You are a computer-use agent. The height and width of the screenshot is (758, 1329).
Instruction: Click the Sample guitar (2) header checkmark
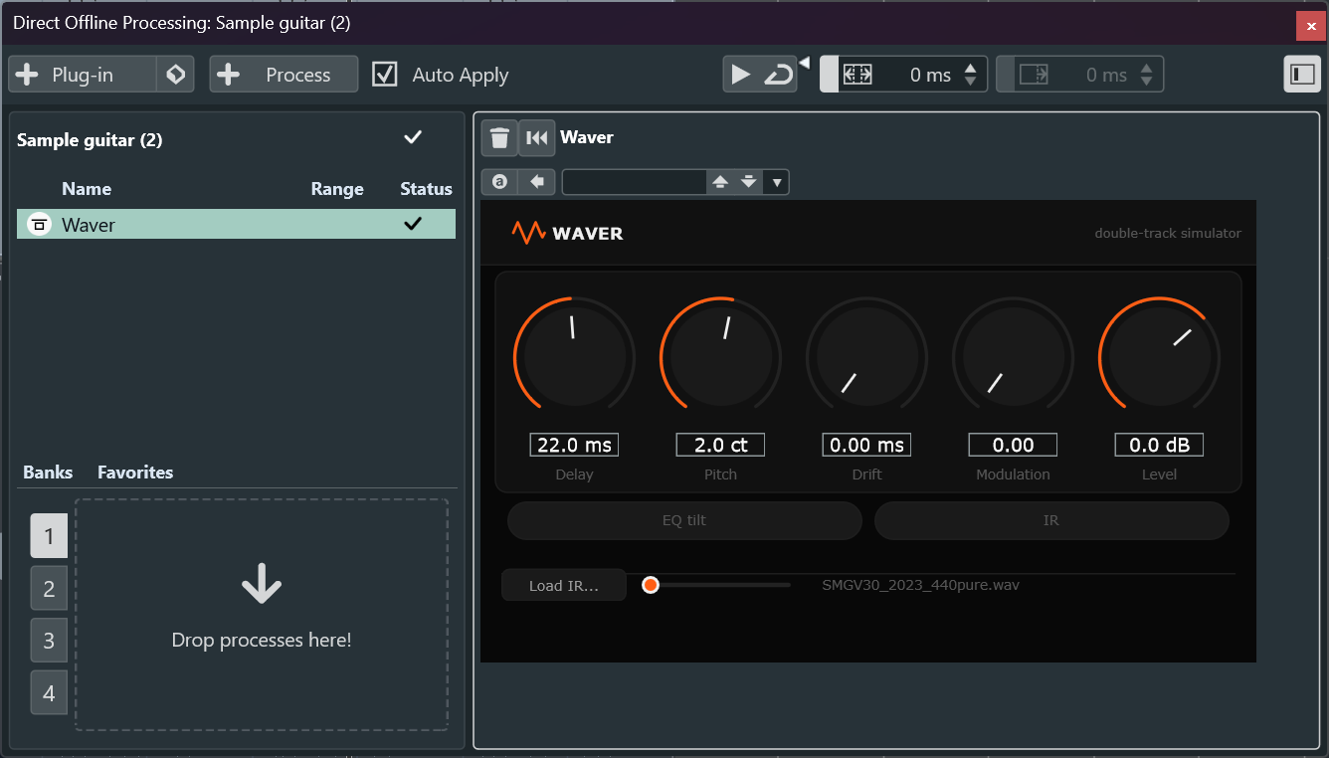(x=413, y=138)
